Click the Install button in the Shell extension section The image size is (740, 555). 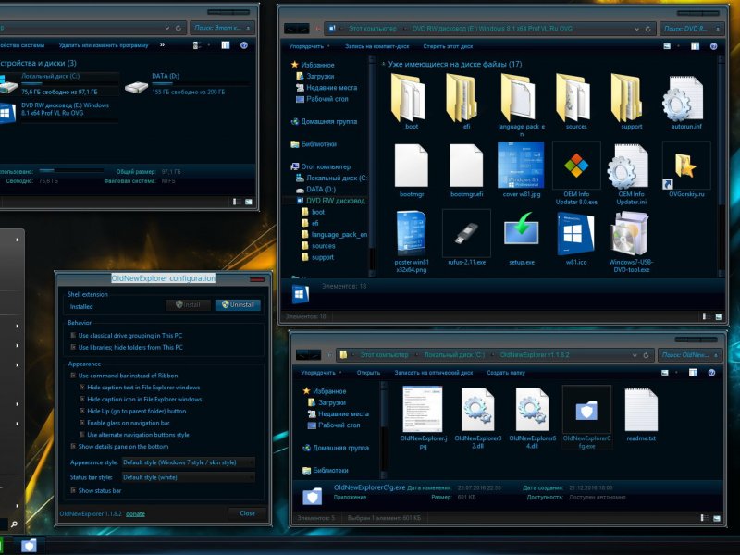[x=188, y=305]
